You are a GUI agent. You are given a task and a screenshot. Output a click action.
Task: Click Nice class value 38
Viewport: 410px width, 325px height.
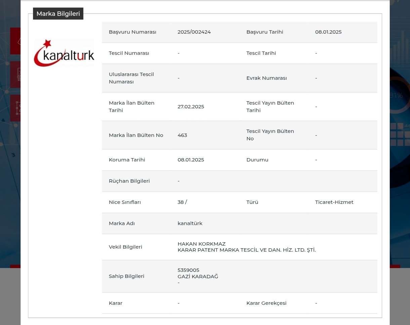[181, 202]
